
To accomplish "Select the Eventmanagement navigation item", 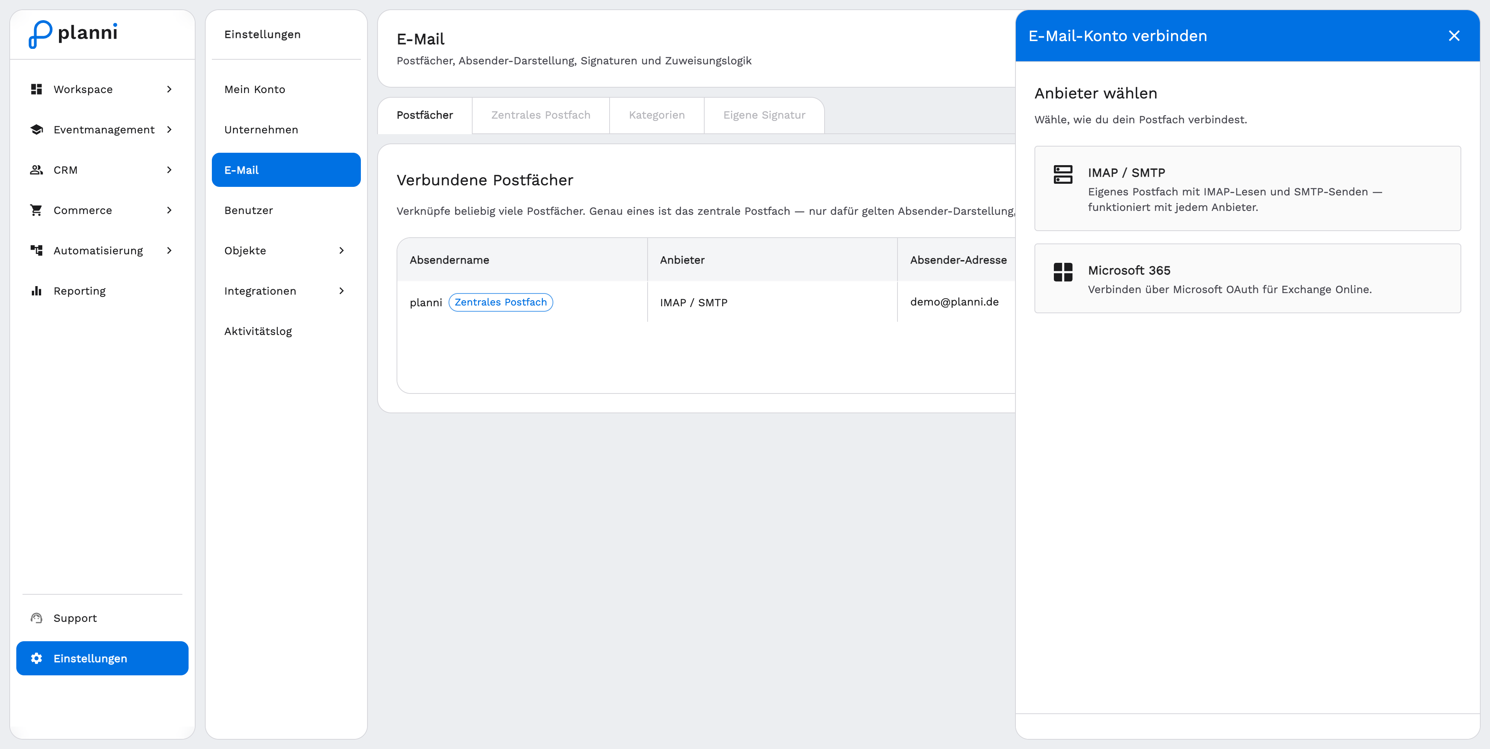I will tap(102, 129).
